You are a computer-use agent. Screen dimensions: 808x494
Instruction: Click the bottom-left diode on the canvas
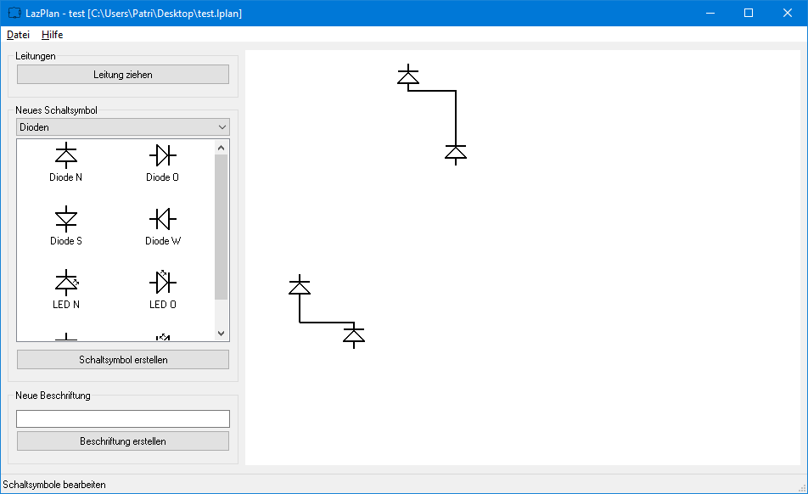pos(300,287)
